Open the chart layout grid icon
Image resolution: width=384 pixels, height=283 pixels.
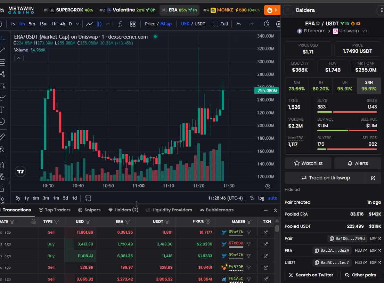(x=133, y=24)
